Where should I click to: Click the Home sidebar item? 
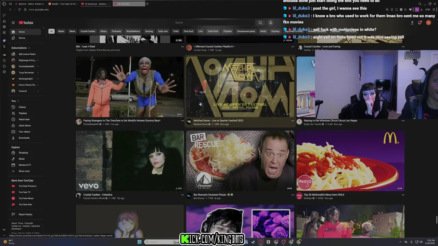(x=26, y=32)
